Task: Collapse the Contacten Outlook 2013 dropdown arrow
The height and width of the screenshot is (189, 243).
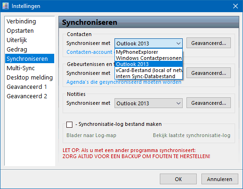Action: (x=179, y=44)
